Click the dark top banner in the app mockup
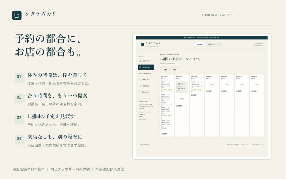Screen dimensions: 286x179 202,38
